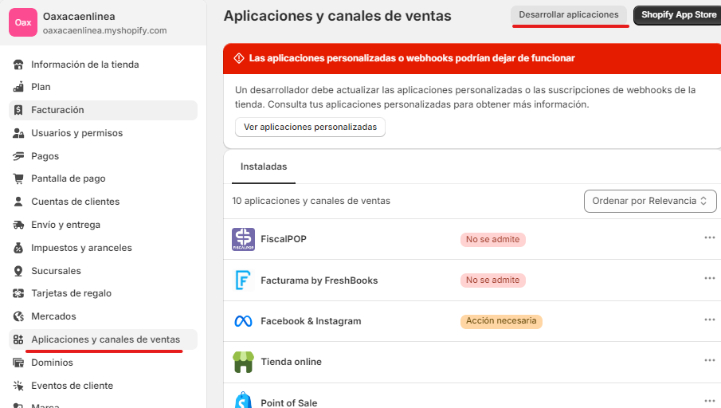The height and width of the screenshot is (408, 721).
Task: Click the Envío y entrega truck icon
Action: tap(18, 225)
